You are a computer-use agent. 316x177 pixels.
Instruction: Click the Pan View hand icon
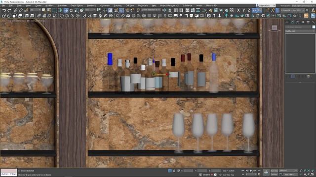tap(305, 175)
